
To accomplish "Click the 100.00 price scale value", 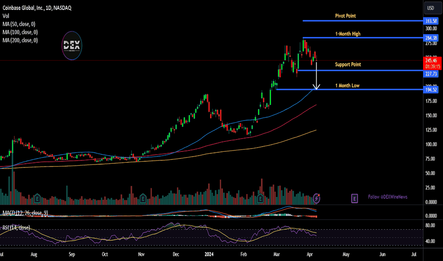I will coord(431,144).
